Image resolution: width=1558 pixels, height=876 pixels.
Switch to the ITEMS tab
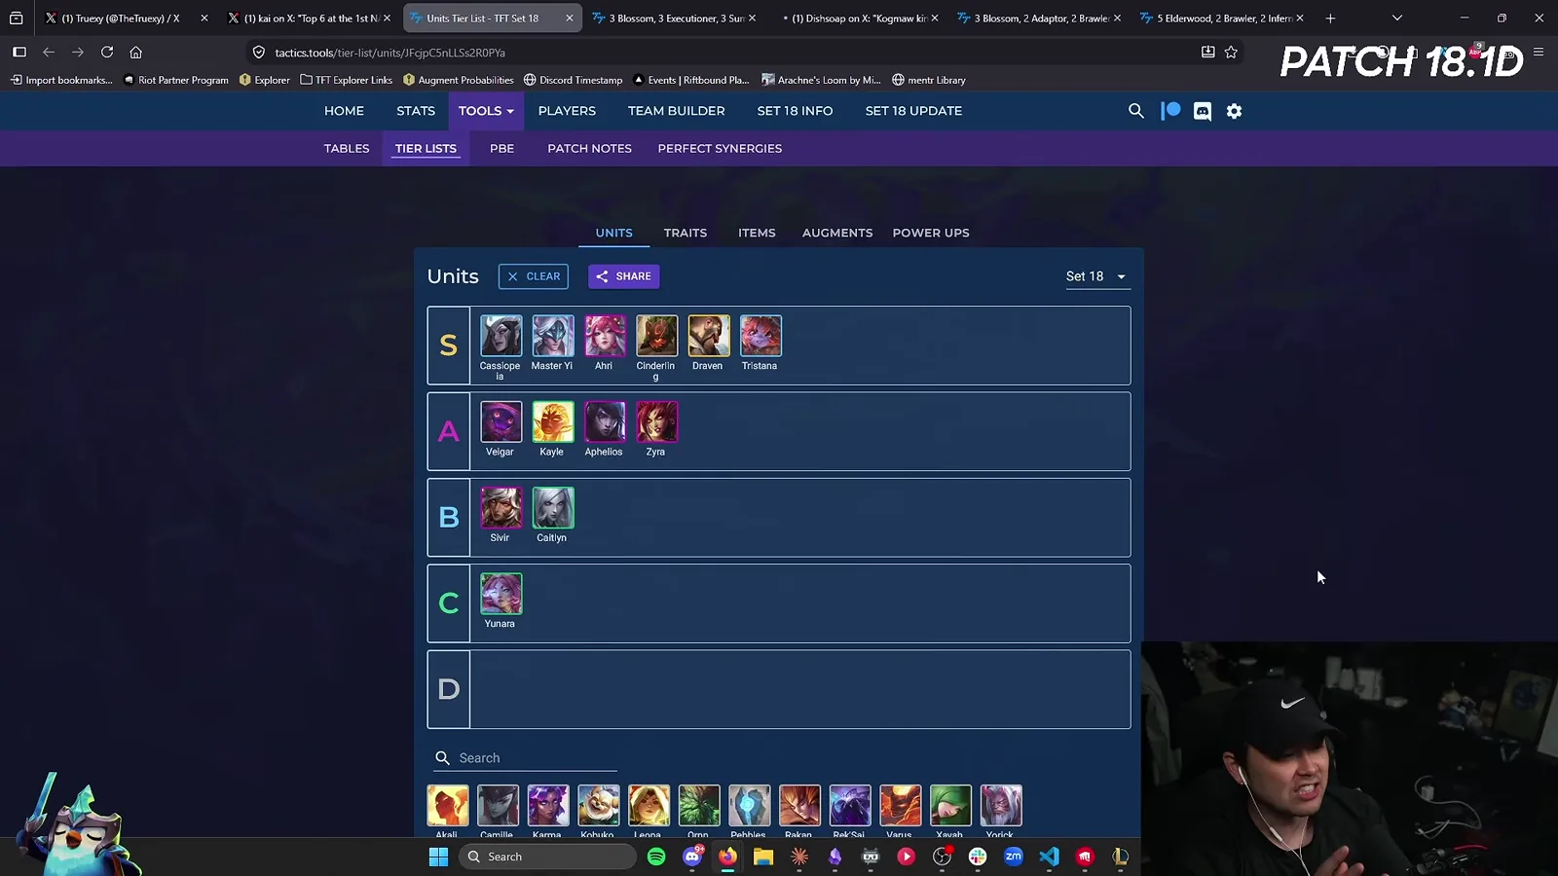tap(757, 233)
